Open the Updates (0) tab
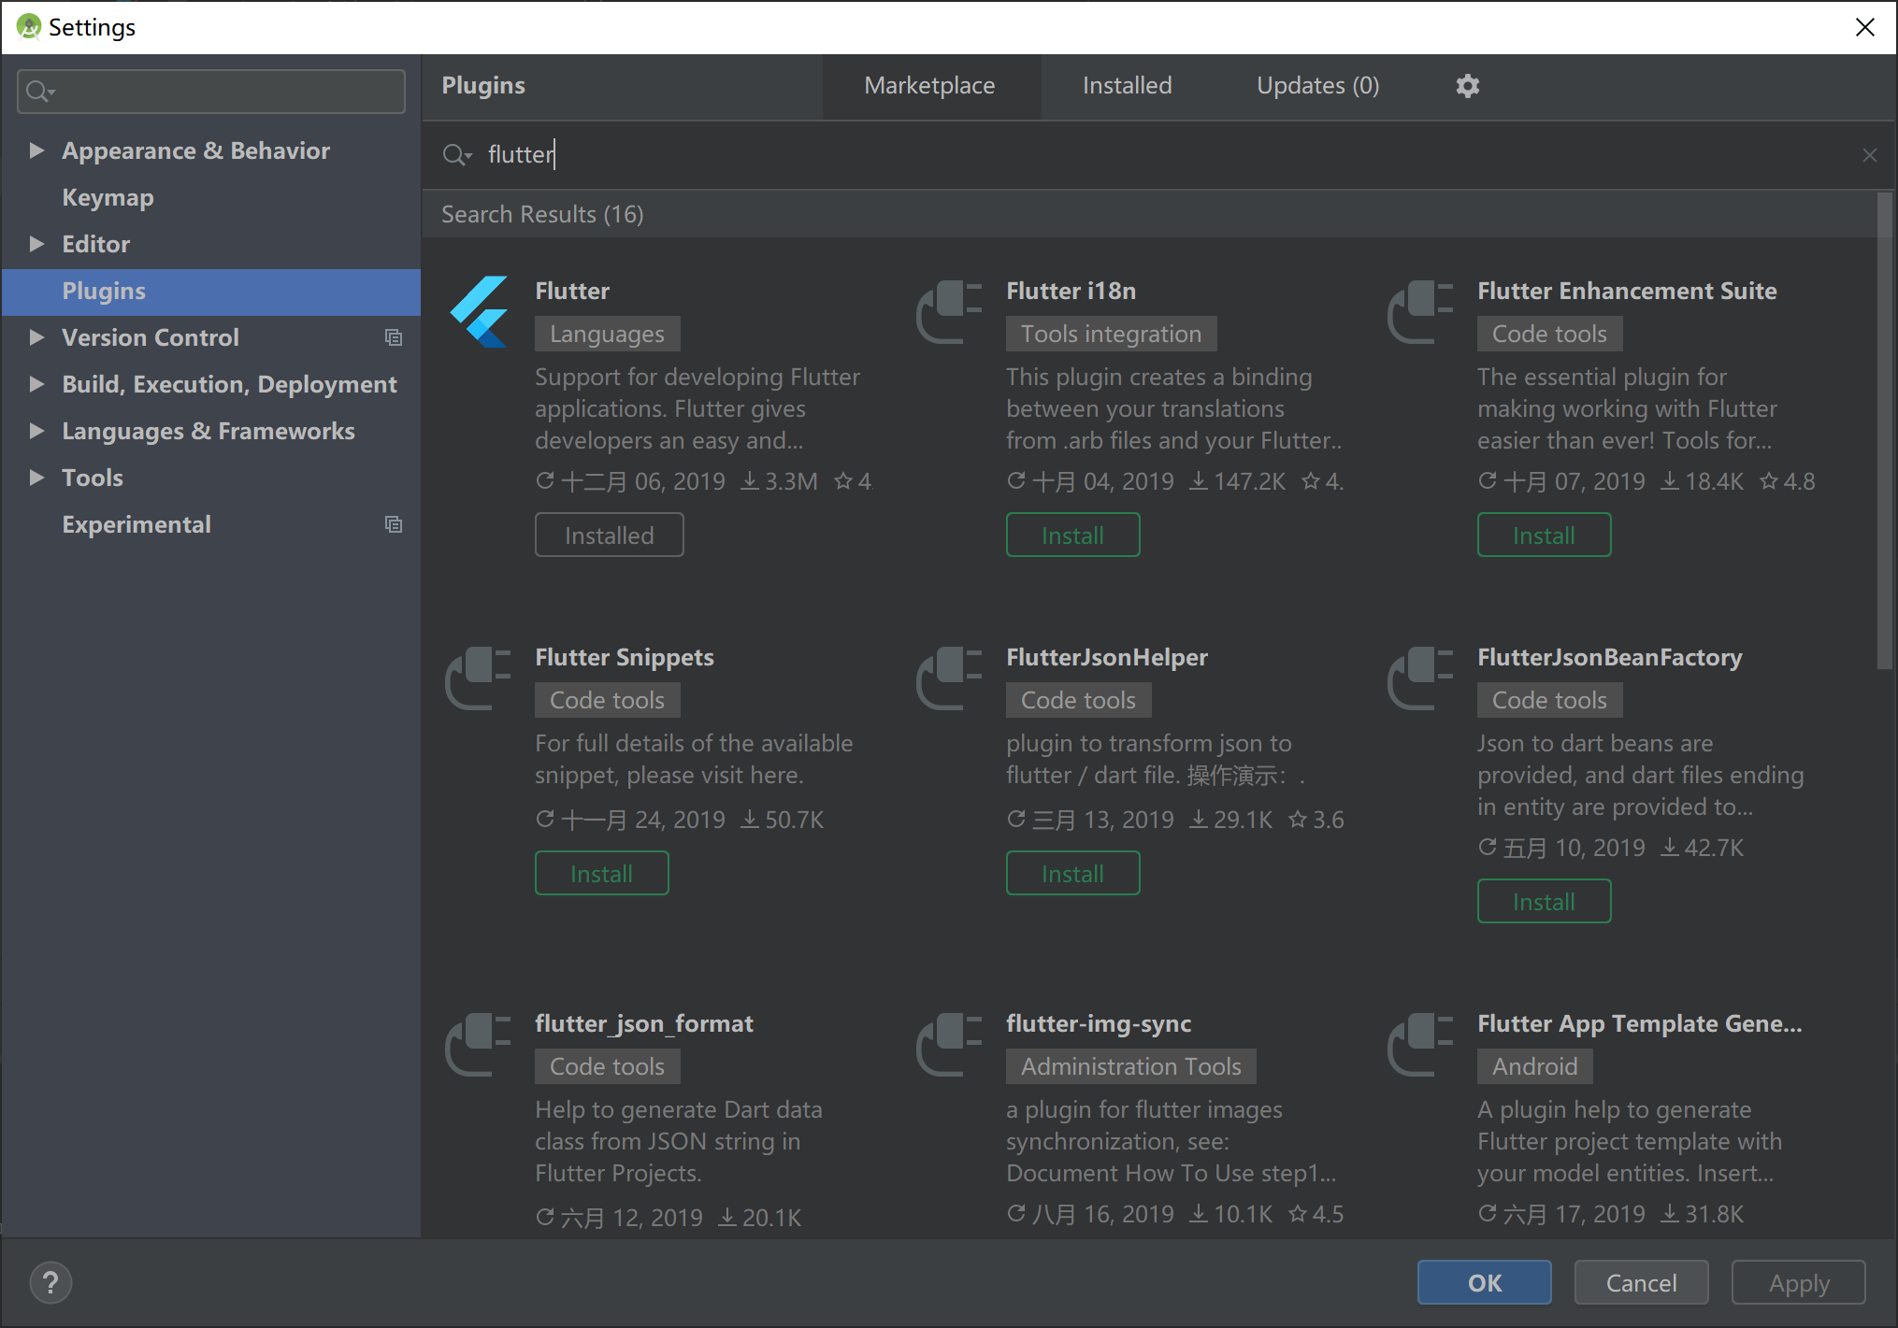 (x=1317, y=86)
